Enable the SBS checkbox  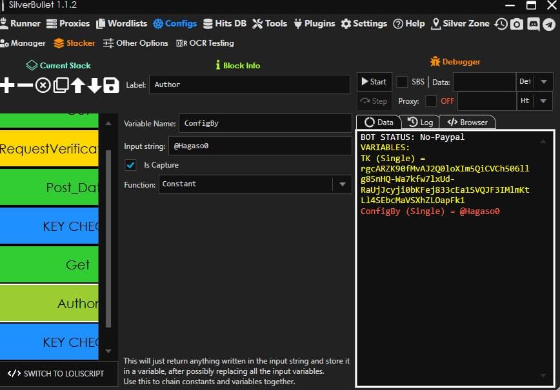click(402, 82)
